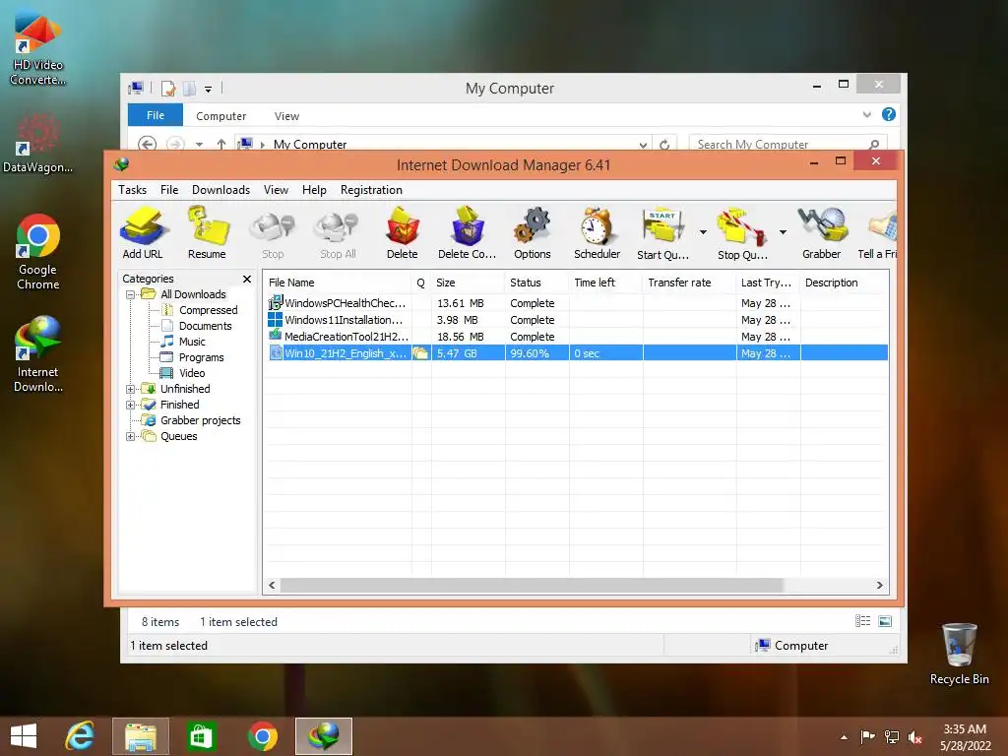1008x756 pixels.
Task: Open the View menu in IDM
Action: [276, 190]
